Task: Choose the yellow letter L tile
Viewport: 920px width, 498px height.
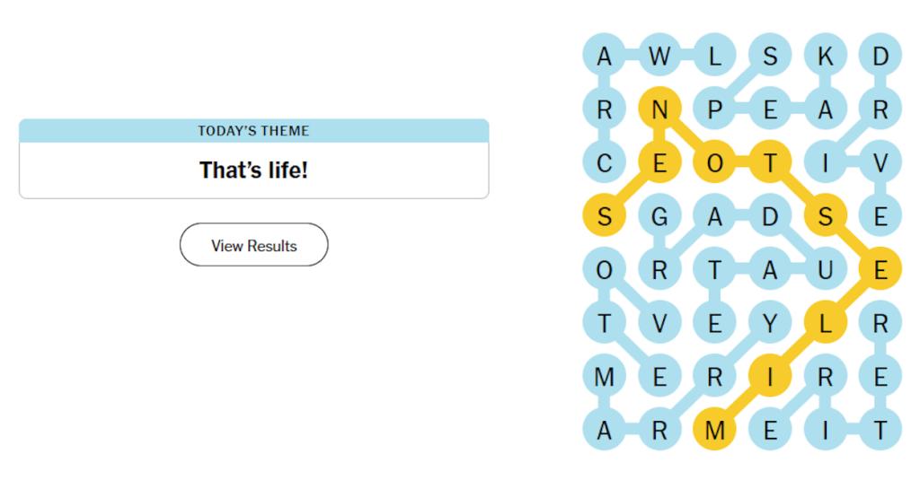Action: pyautogui.click(x=825, y=323)
